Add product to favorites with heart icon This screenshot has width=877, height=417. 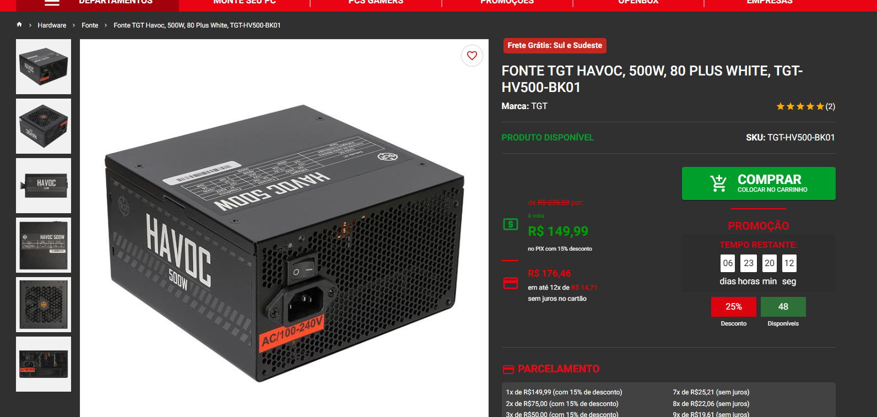[472, 56]
